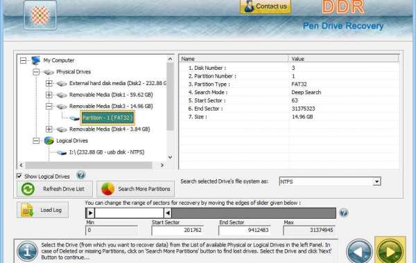This screenshot has height=263, width=416.
Task: Open help icon beside Show Logical Drives
Action: 80,175
